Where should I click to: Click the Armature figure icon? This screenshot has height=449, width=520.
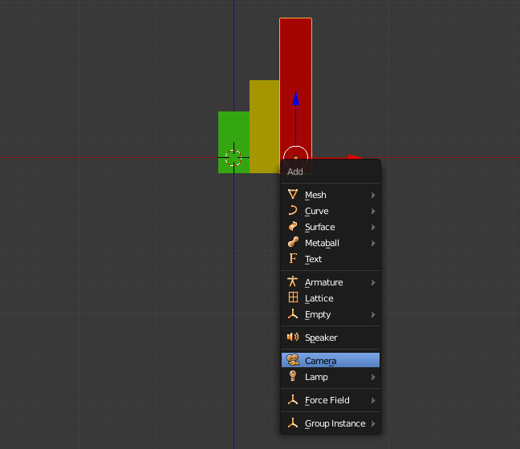click(292, 281)
